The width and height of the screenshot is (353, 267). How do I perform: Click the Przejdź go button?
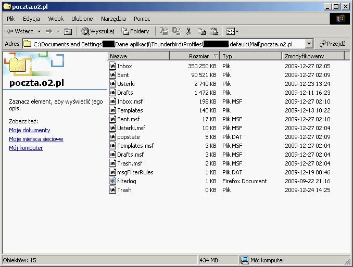[332, 44]
